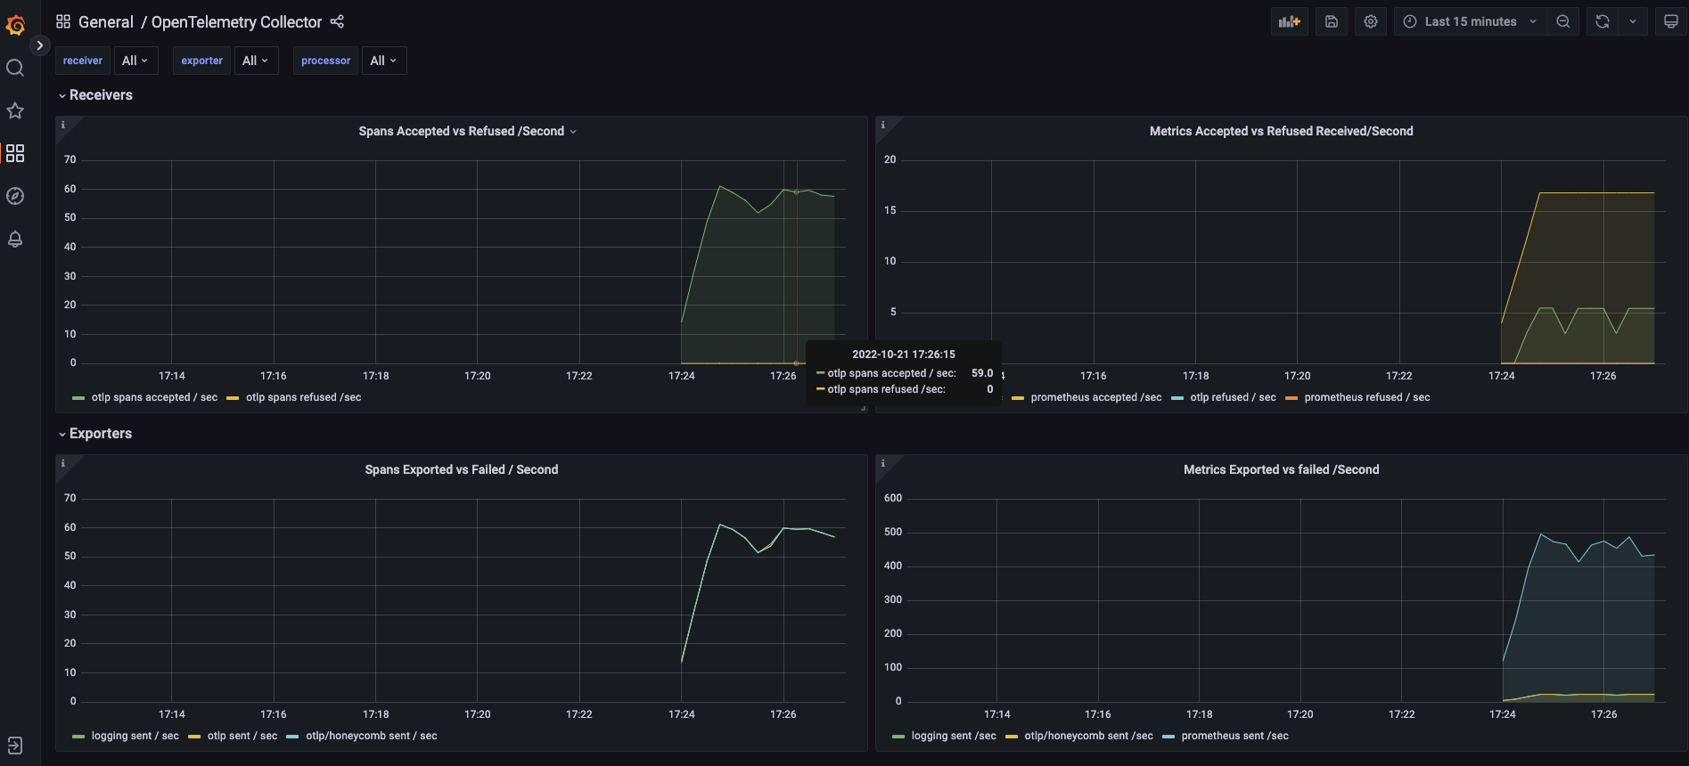The width and height of the screenshot is (1689, 766).
Task: Click dashboard grid icon beside General
Action: [63, 21]
